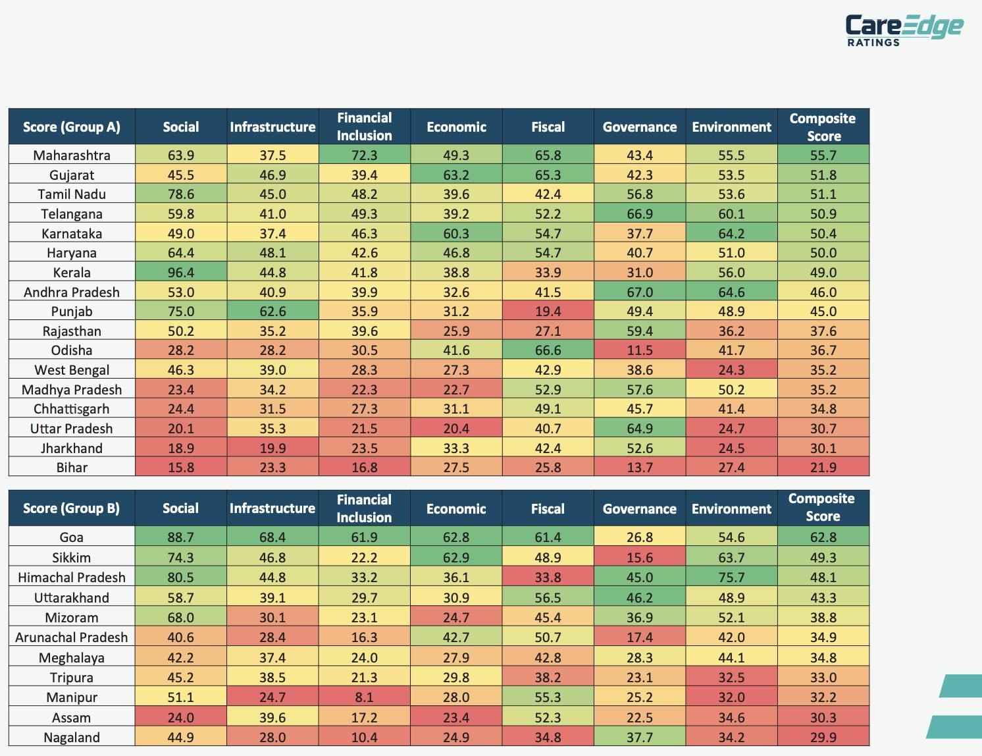Screen dimensions: 982x756
Task: Select Odisha's Governance score 11.5
Action: (x=640, y=350)
